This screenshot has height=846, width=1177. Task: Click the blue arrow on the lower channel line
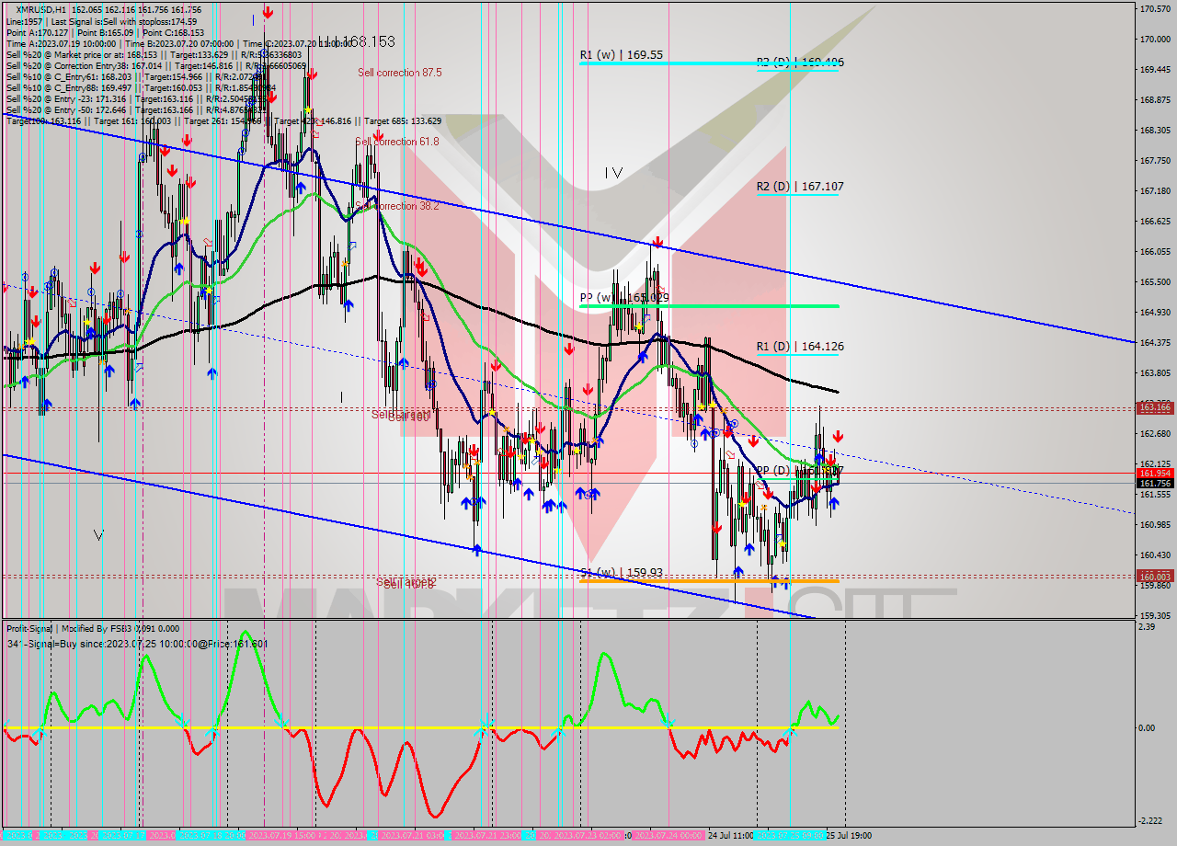coord(476,549)
